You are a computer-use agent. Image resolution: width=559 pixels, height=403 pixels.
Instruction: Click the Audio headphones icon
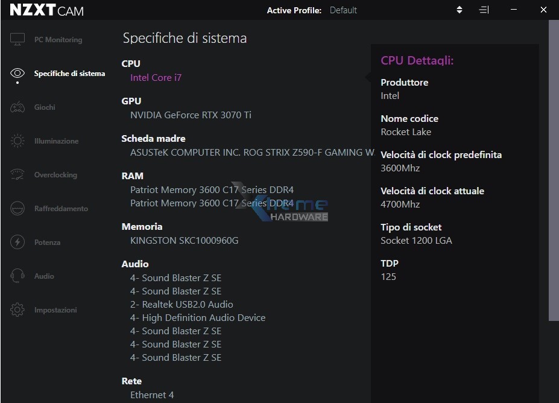pyautogui.click(x=17, y=276)
